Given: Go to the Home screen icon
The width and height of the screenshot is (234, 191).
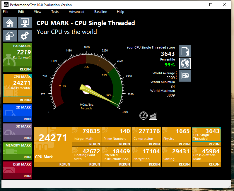Looking at the screenshot, I should [10, 23].
